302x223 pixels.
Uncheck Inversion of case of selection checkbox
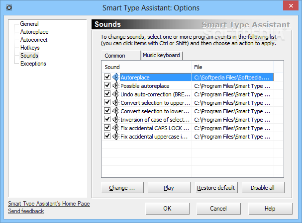click(x=107, y=119)
